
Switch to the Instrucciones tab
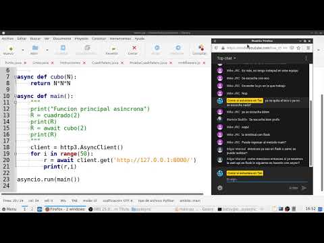70,63
